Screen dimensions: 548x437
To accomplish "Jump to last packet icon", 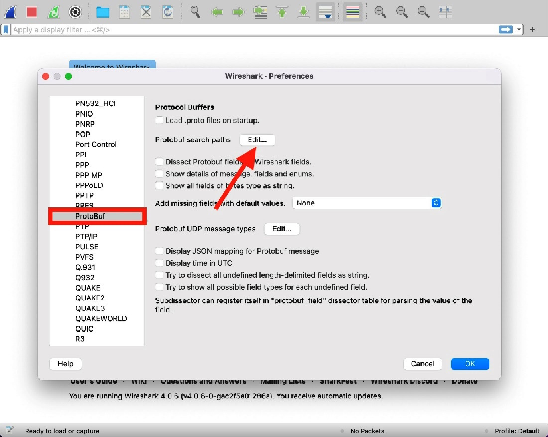I will (304, 12).
